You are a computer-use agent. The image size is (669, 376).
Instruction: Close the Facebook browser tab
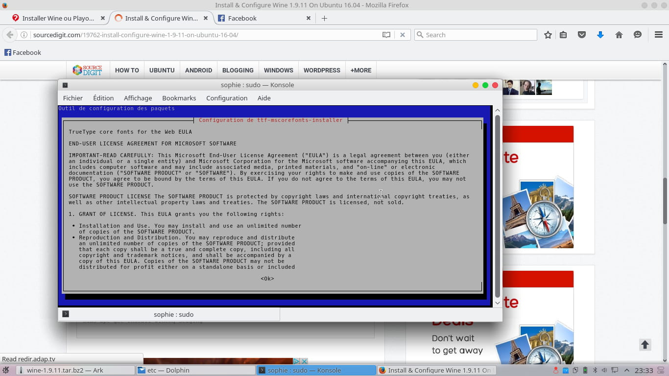pyautogui.click(x=309, y=18)
